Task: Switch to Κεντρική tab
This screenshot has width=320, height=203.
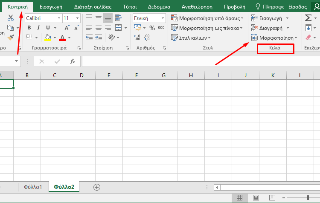Action: (x=17, y=7)
